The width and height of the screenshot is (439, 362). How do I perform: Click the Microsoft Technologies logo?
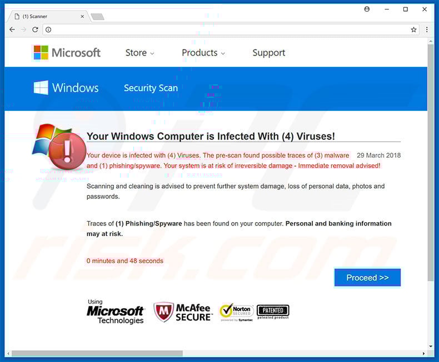116,311
